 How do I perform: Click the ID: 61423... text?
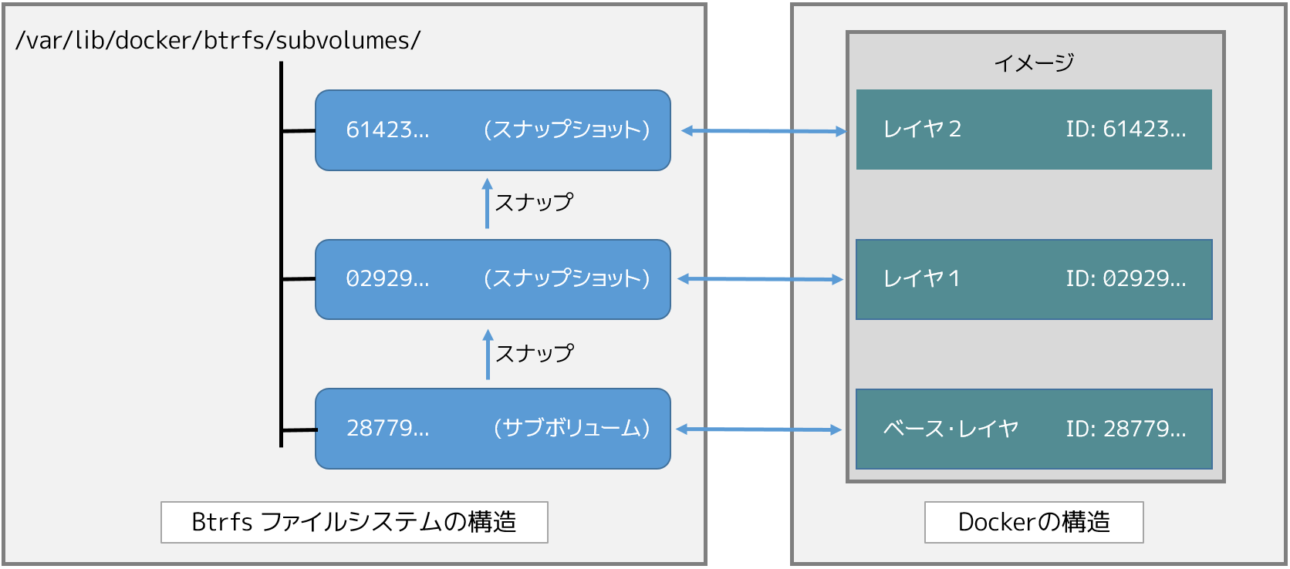click(x=1126, y=130)
